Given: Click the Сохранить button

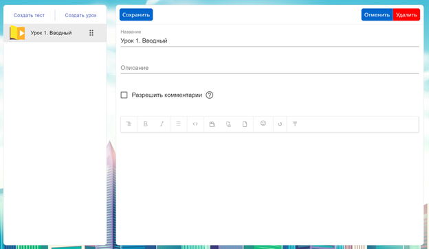Looking at the screenshot, I should coord(136,14).
